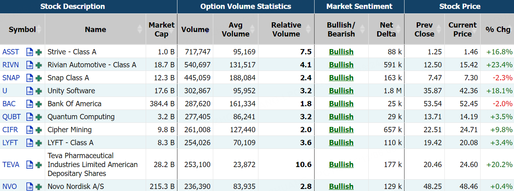
Task: Open the RIVN symbol link
Action: coord(11,65)
